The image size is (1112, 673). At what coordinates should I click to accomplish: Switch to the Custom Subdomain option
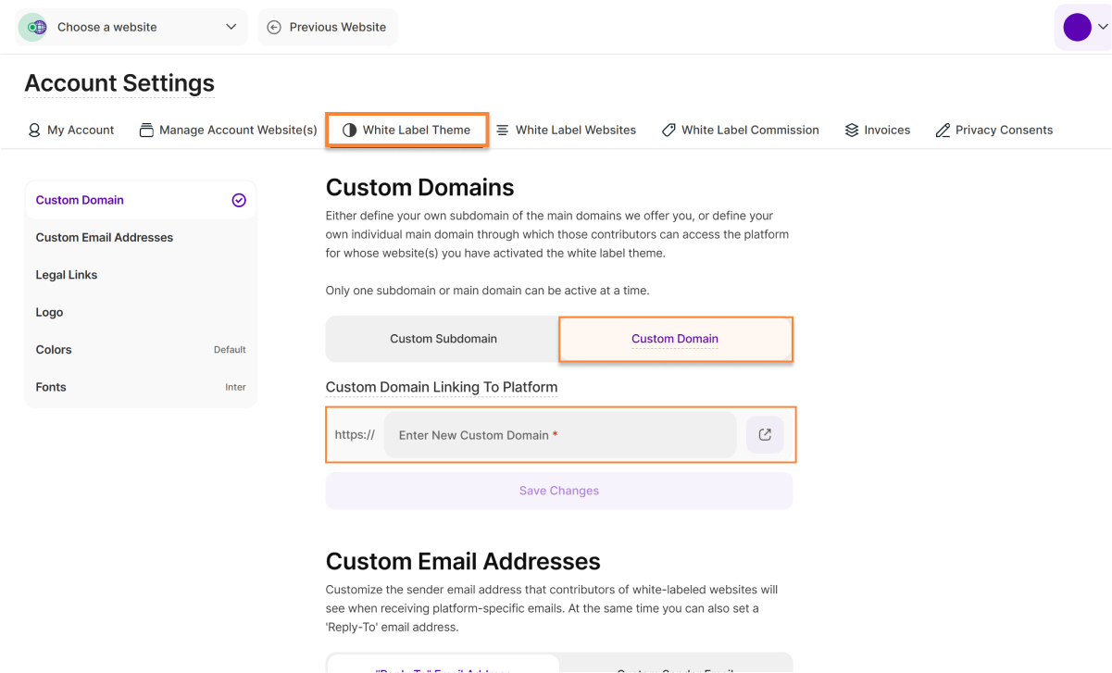pos(443,339)
